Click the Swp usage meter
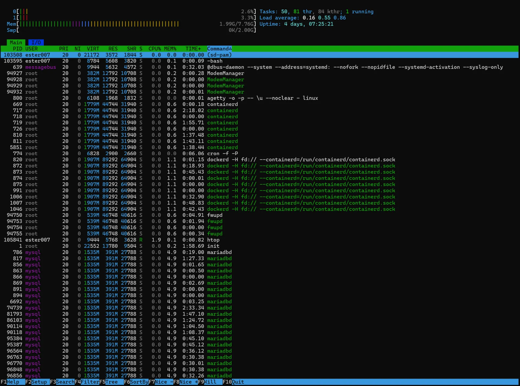Image resolution: width=520 pixels, height=386 pixels. click(131, 30)
